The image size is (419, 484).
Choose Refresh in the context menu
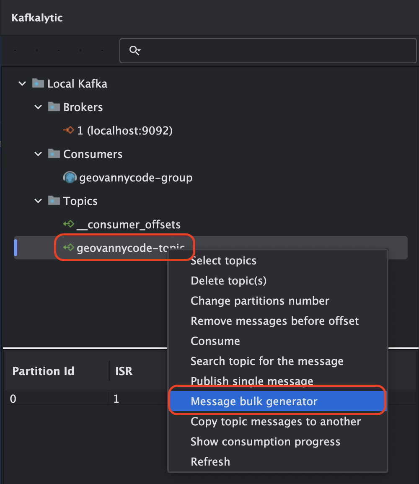(210, 462)
